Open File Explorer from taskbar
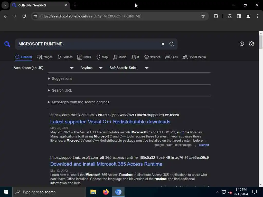The image size is (263, 197). click(x=93, y=192)
